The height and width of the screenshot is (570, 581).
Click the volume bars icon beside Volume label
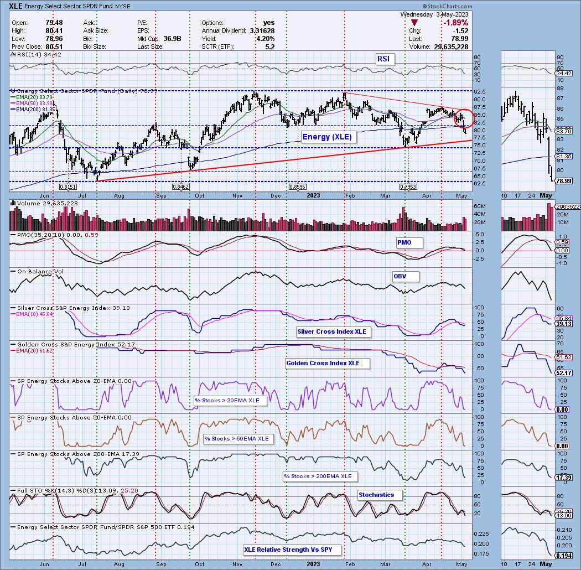click(x=13, y=203)
